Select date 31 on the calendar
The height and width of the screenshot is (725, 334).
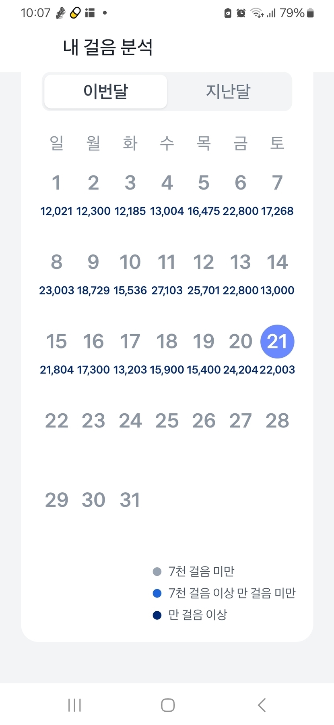[x=130, y=500]
